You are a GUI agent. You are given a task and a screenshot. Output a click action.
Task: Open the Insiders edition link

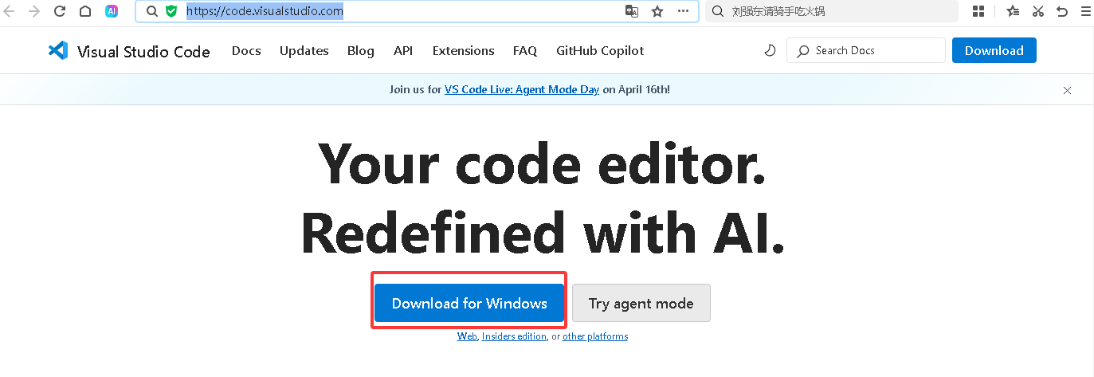[514, 336]
